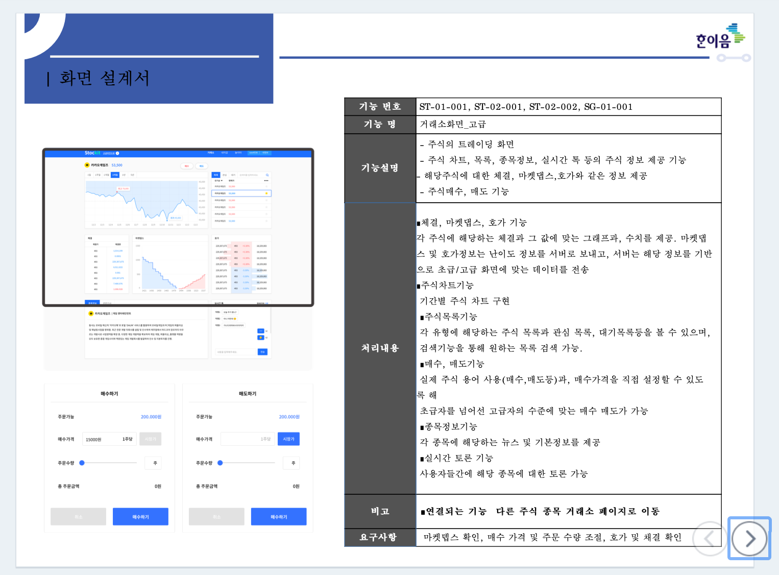Click the Stockit logo in the mockup
This screenshot has width=779, height=575.
tap(93, 153)
